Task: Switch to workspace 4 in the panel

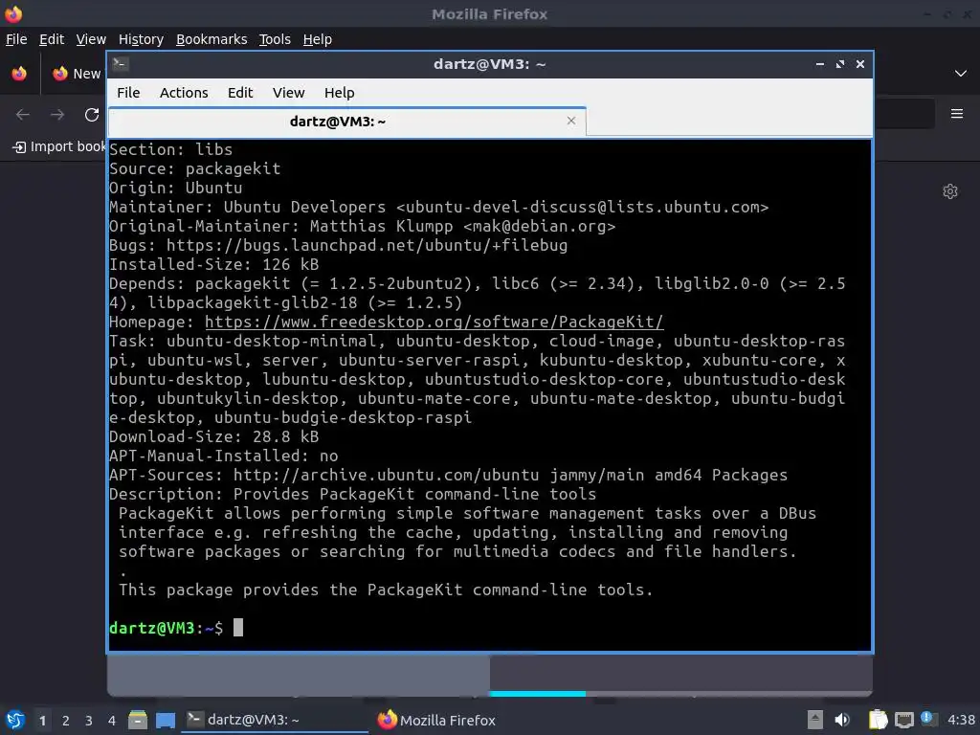Action: (x=112, y=721)
